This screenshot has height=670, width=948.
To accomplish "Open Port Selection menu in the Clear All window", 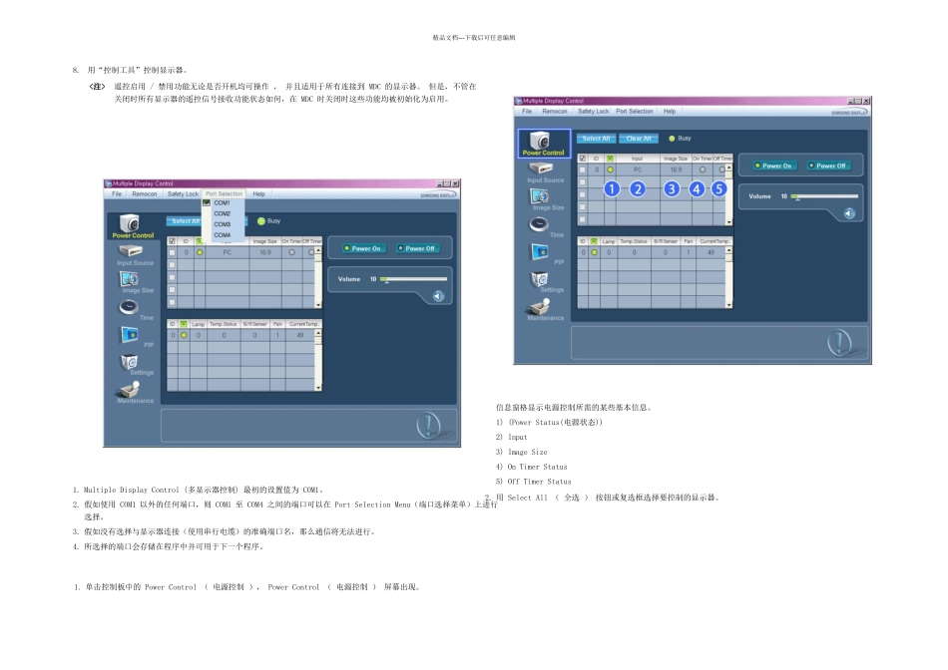I will coord(635,111).
